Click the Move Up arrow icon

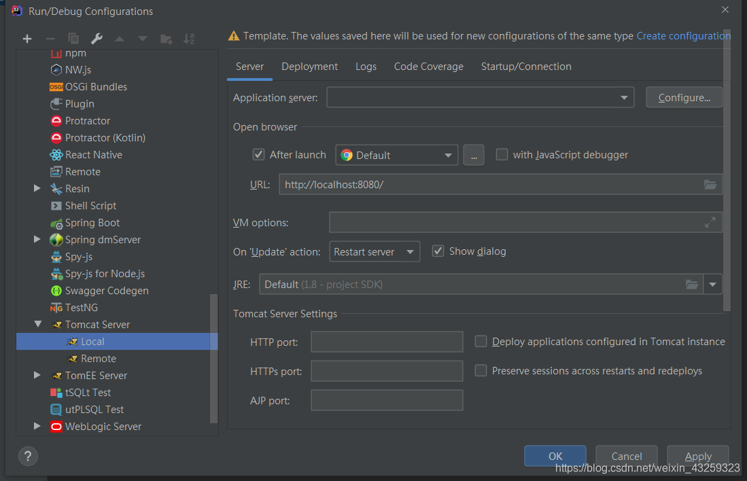click(120, 39)
